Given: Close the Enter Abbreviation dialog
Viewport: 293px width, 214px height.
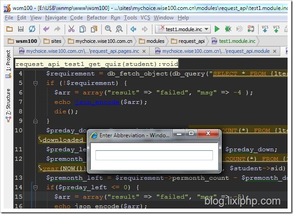Looking at the screenshot, I should click(x=208, y=134).
